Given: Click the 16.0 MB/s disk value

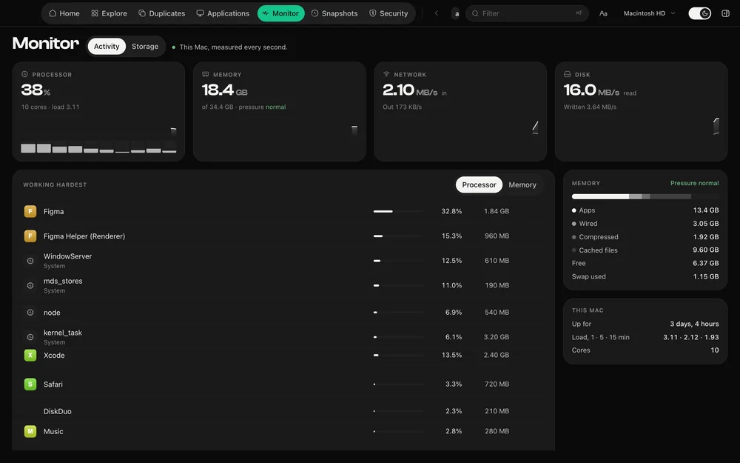Looking at the screenshot, I should [x=591, y=90].
